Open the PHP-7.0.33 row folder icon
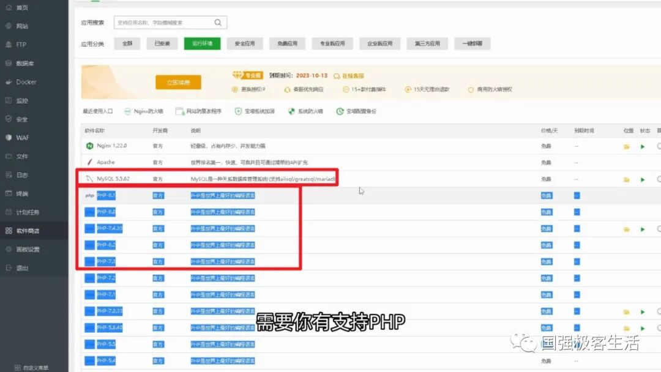Screen dimensions: 661x372 point(627,312)
